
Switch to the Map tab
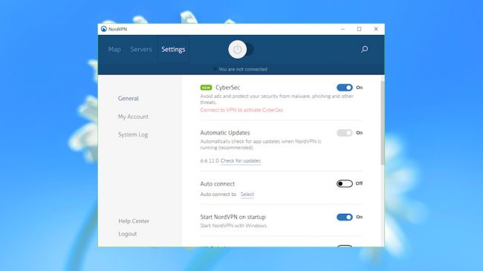pyautogui.click(x=114, y=49)
